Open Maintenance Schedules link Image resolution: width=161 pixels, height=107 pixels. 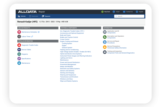coord(29,32)
